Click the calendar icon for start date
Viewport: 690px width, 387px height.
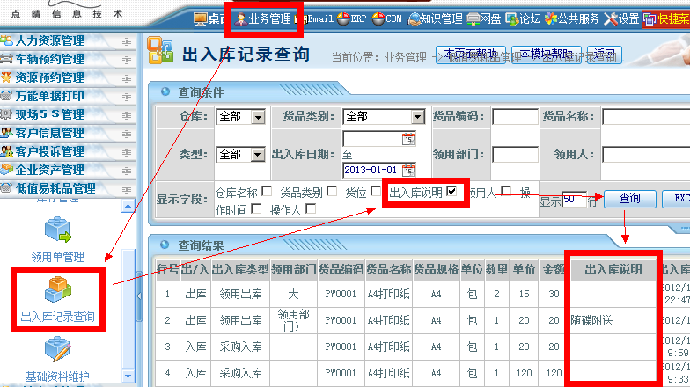coord(407,139)
